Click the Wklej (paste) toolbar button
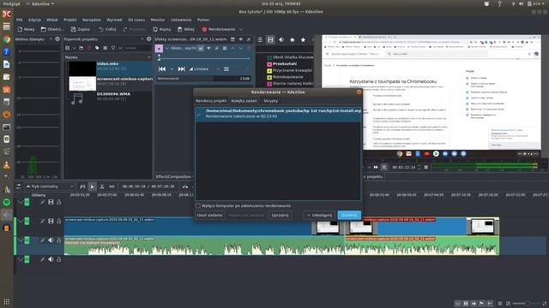549x308 pixels. (x=185, y=29)
